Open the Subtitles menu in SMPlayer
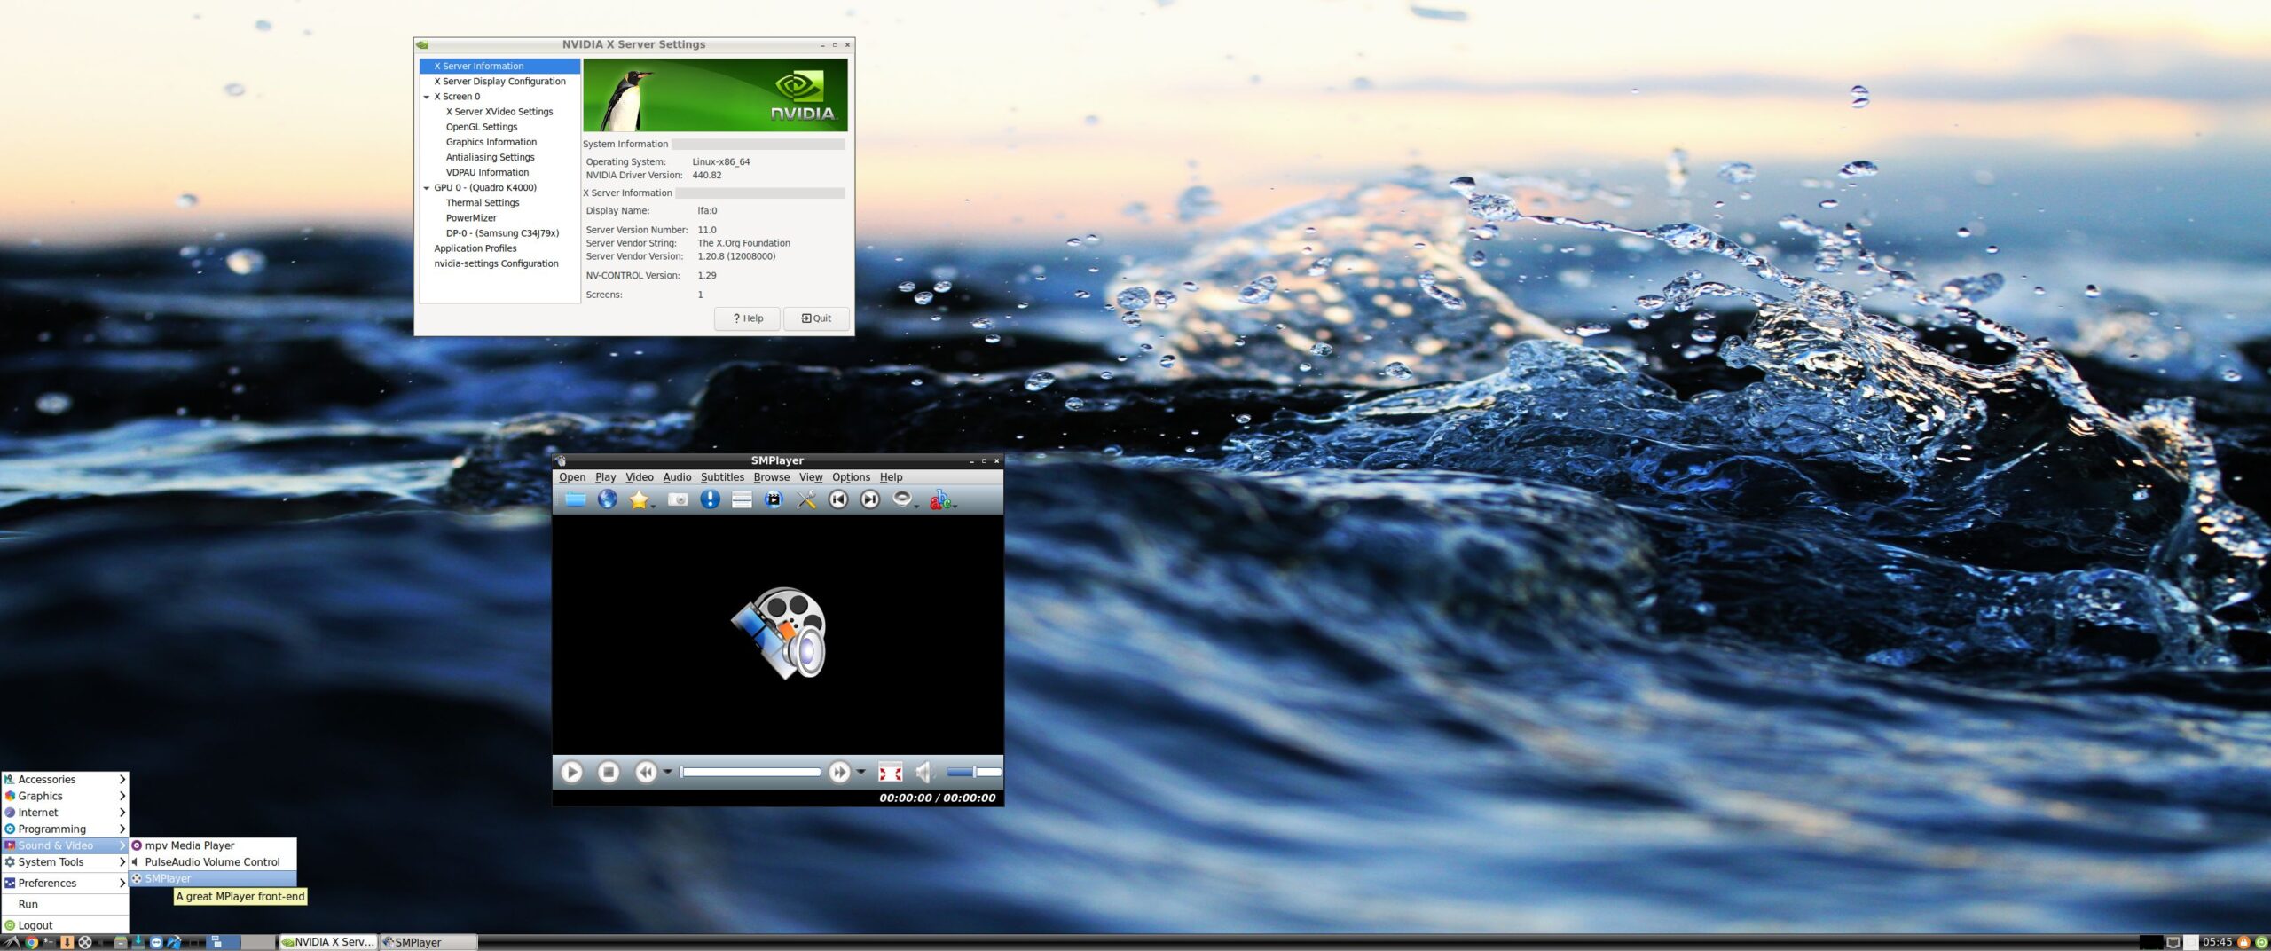The image size is (2271, 951). click(x=722, y=477)
